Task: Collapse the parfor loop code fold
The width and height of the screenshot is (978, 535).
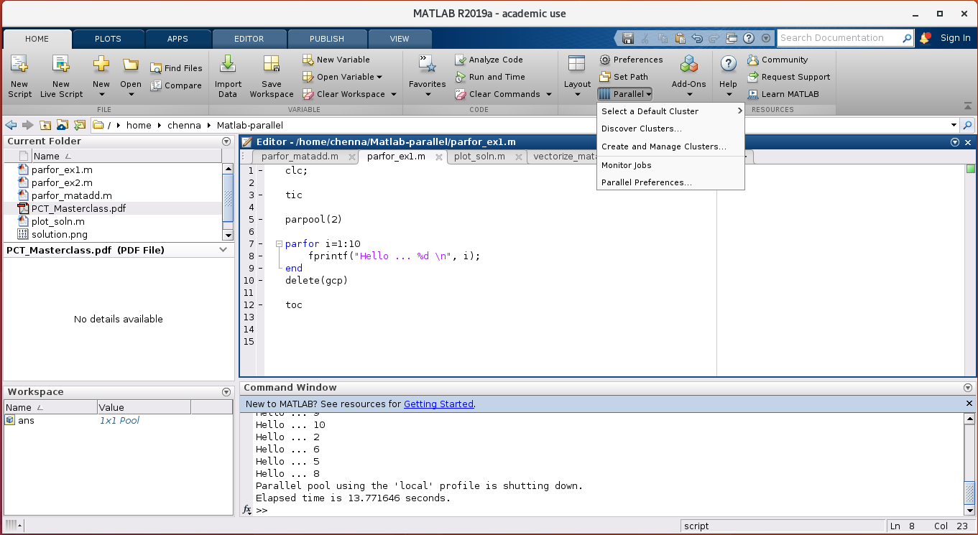Action: 280,244
